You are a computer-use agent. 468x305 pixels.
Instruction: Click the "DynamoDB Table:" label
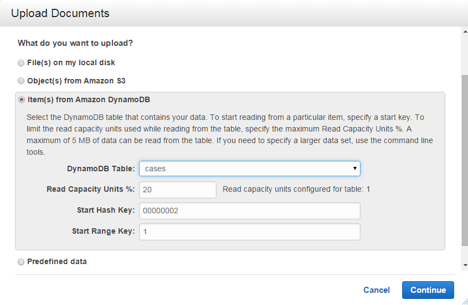(x=101, y=169)
